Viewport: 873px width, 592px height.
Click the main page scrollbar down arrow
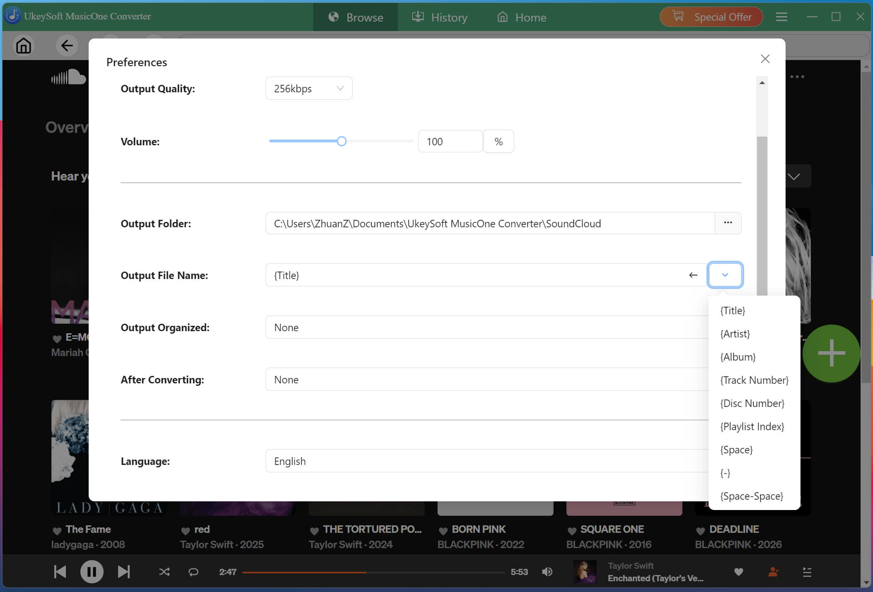pyautogui.click(x=866, y=582)
